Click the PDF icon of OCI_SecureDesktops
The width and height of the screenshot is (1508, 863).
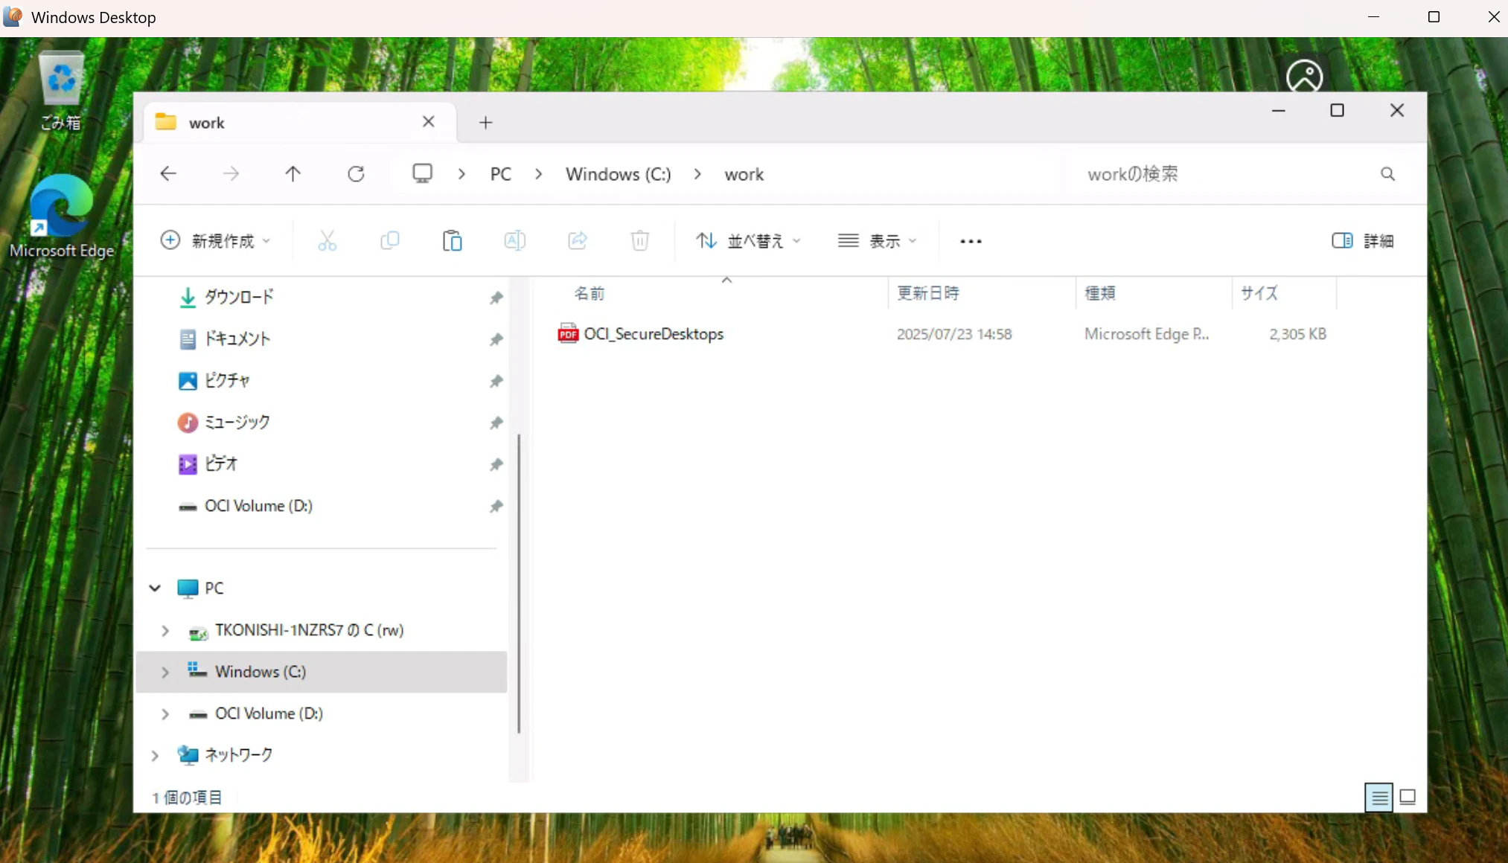coord(568,333)
